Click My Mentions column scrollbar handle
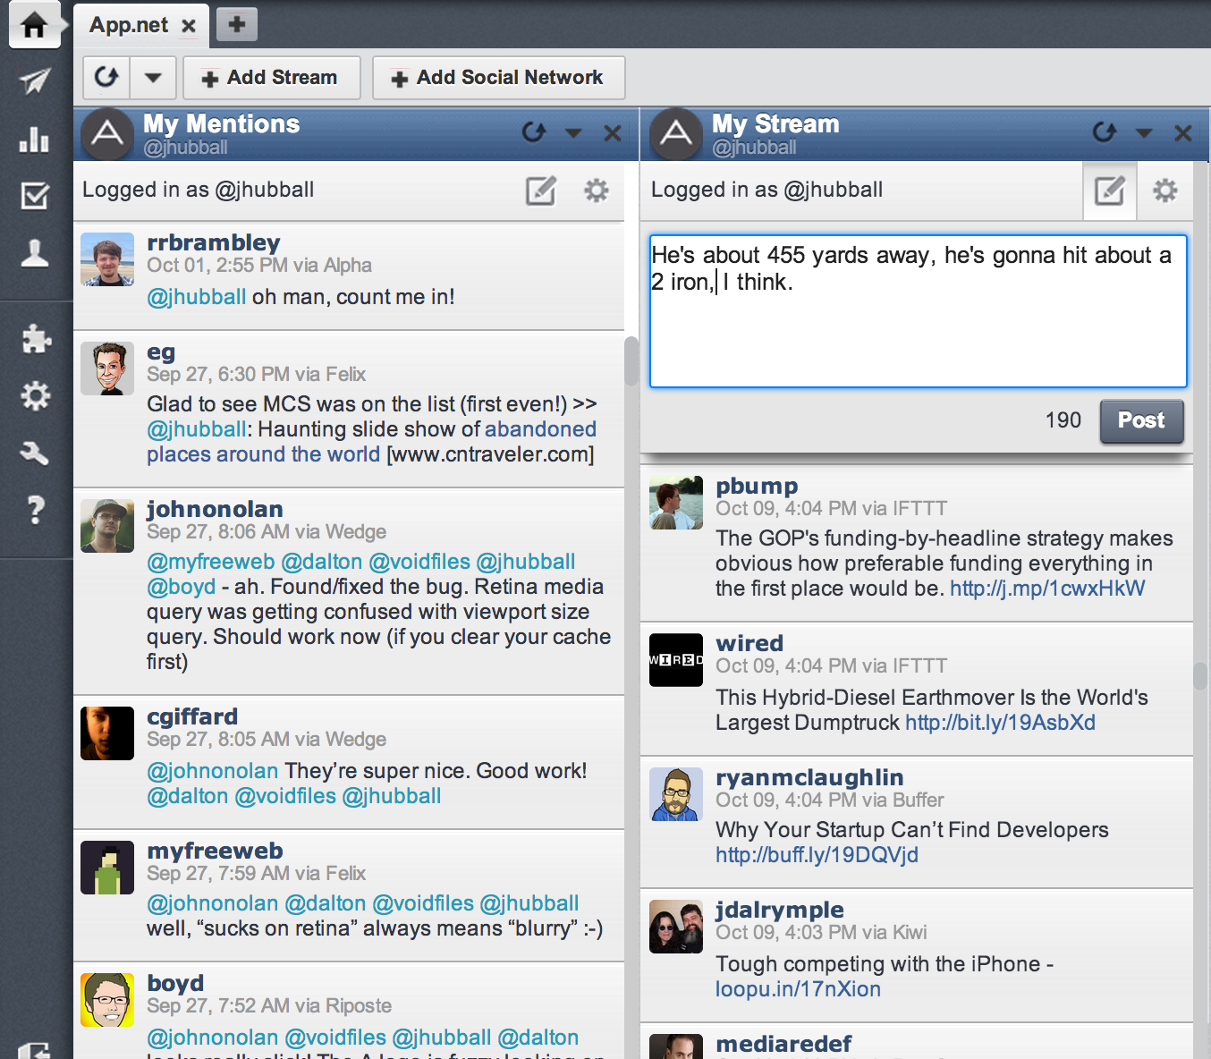This screenshot has height=1059, width=1211. coord(631,361)
